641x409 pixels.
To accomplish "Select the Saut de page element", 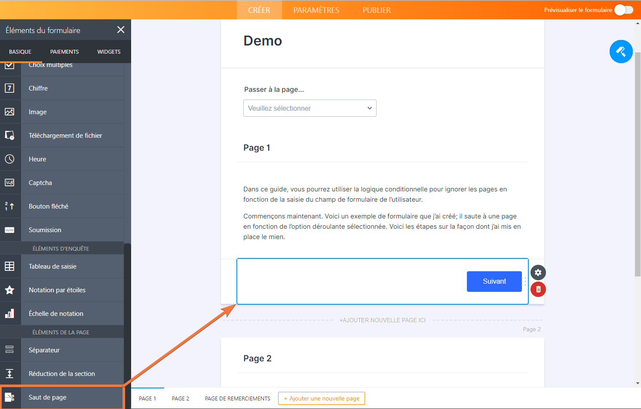I will [47, 397].
